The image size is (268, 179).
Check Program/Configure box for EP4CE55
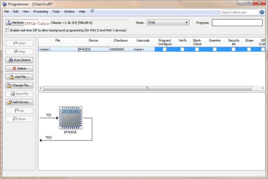tap(165, 49)
